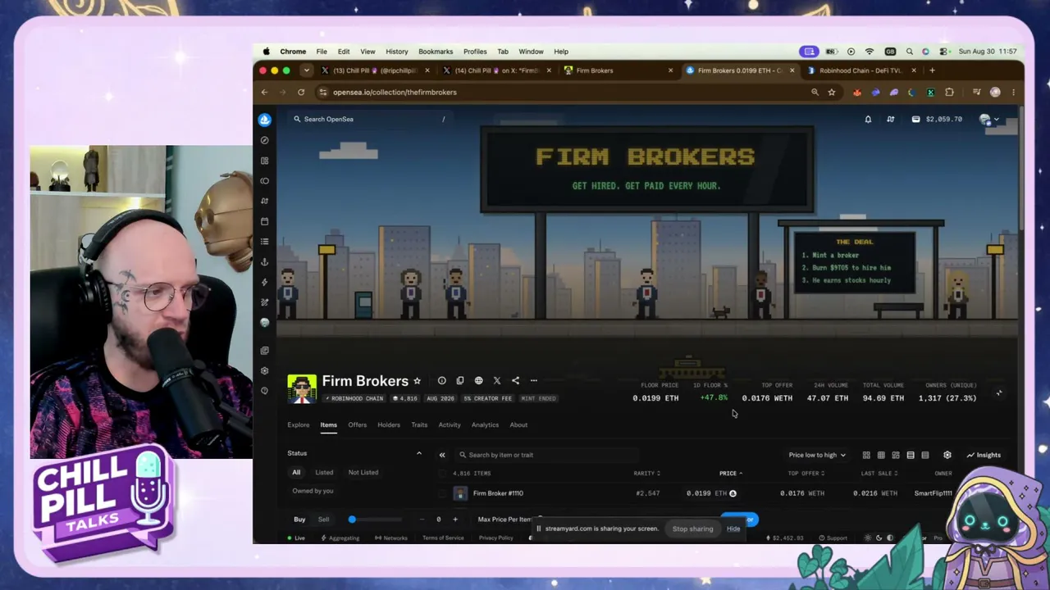Open the History menu in macOS menu bar
This screenshot has height=590, width=1050.
coord(397,52)
